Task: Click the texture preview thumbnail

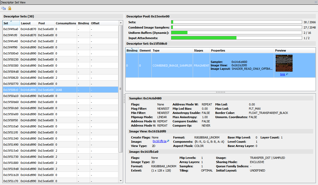Action: pyautogui.click(x=284, y=63)
